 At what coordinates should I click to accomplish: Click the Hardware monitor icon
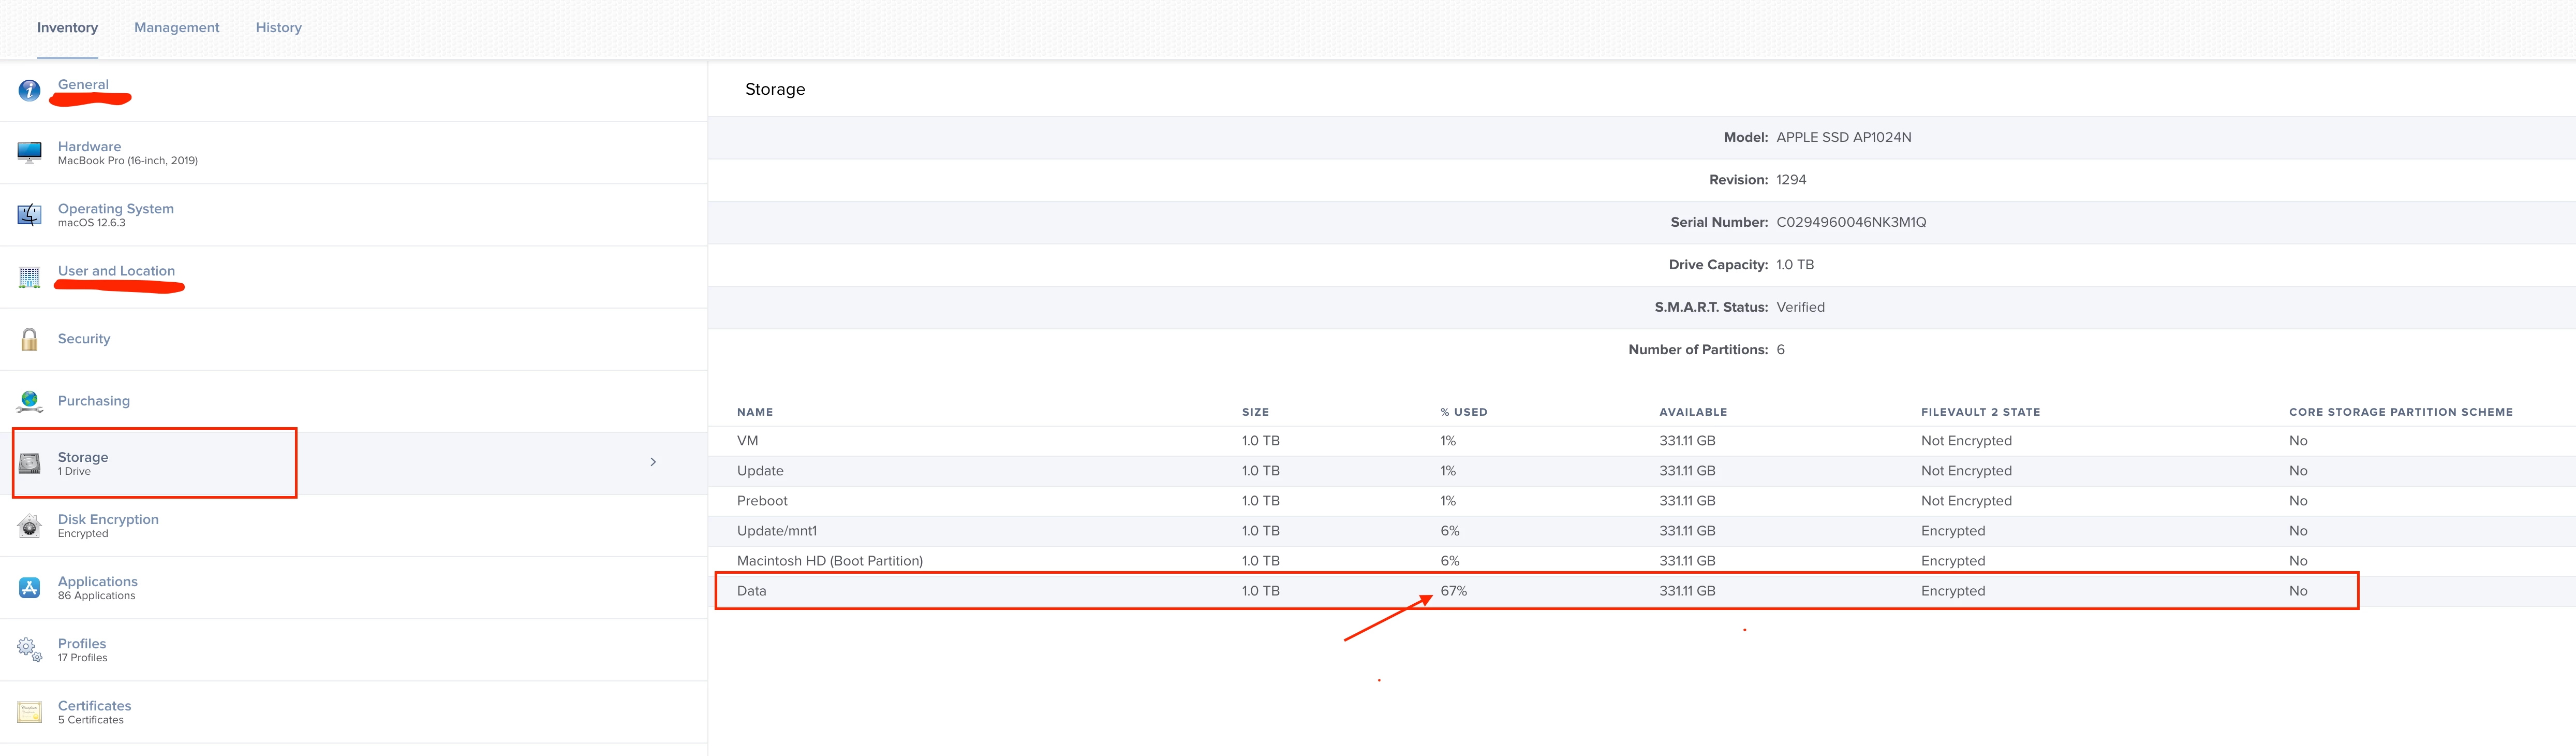click(29, 152)
